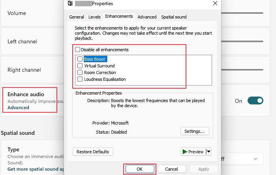The height and width of the screenshot is (175, 276).
Task: Open the Preview dropdown arrow
Action: 209,152
